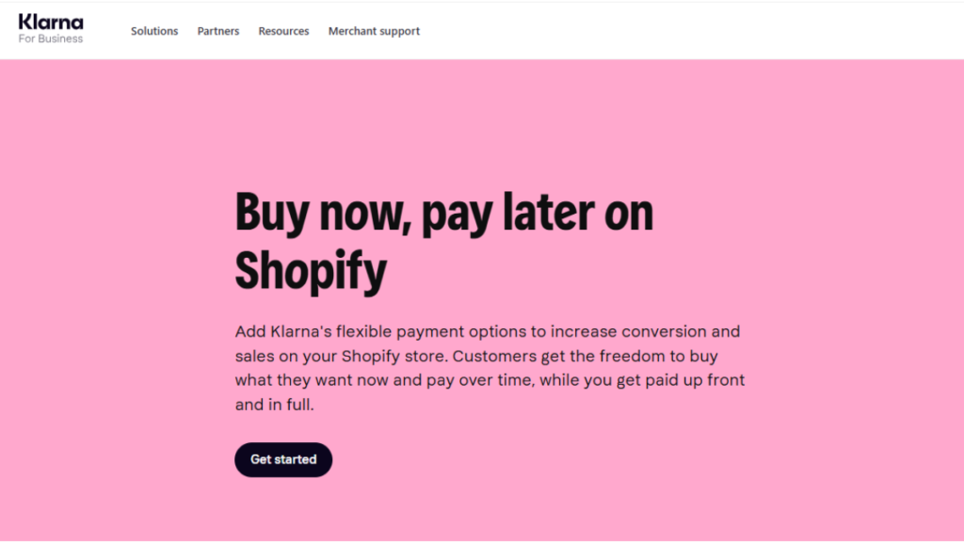Select the hero description paragraph
964x542 pixels.
[490, 367]
